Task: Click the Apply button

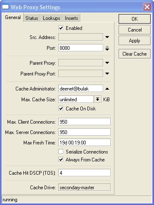Action: point(134,41)
